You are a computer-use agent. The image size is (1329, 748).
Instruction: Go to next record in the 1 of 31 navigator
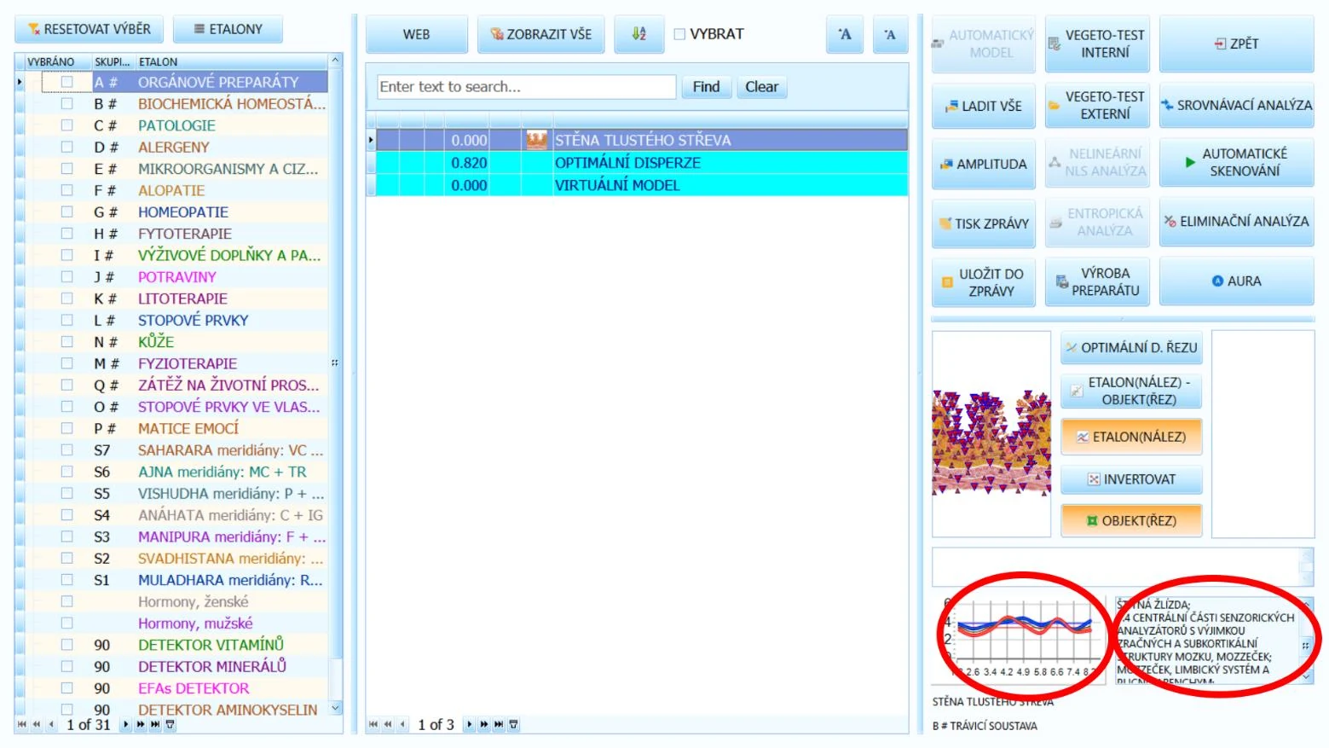coord(126,725)
